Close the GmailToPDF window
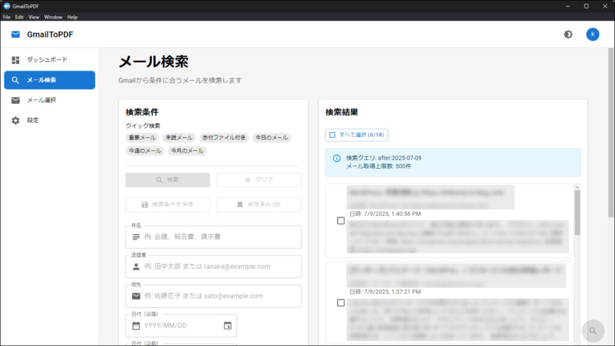 [x=605, y=6]
